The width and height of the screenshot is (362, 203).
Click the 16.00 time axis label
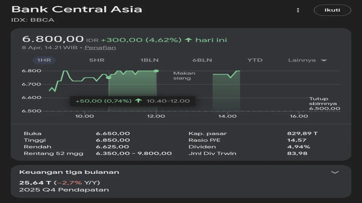(298, 116)
